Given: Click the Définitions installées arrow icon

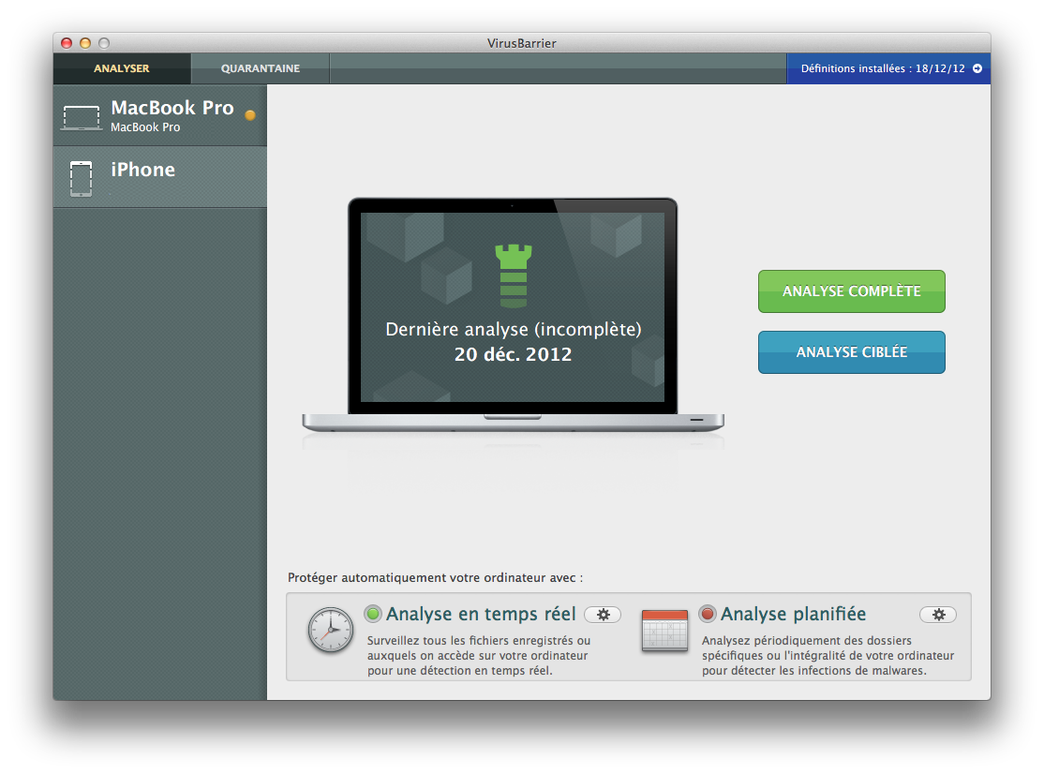Looking at the screenshot, I should tap(977, 68).
